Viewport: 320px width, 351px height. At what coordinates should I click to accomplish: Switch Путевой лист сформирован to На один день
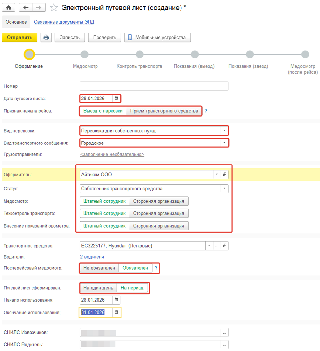(x=98, y=288)
